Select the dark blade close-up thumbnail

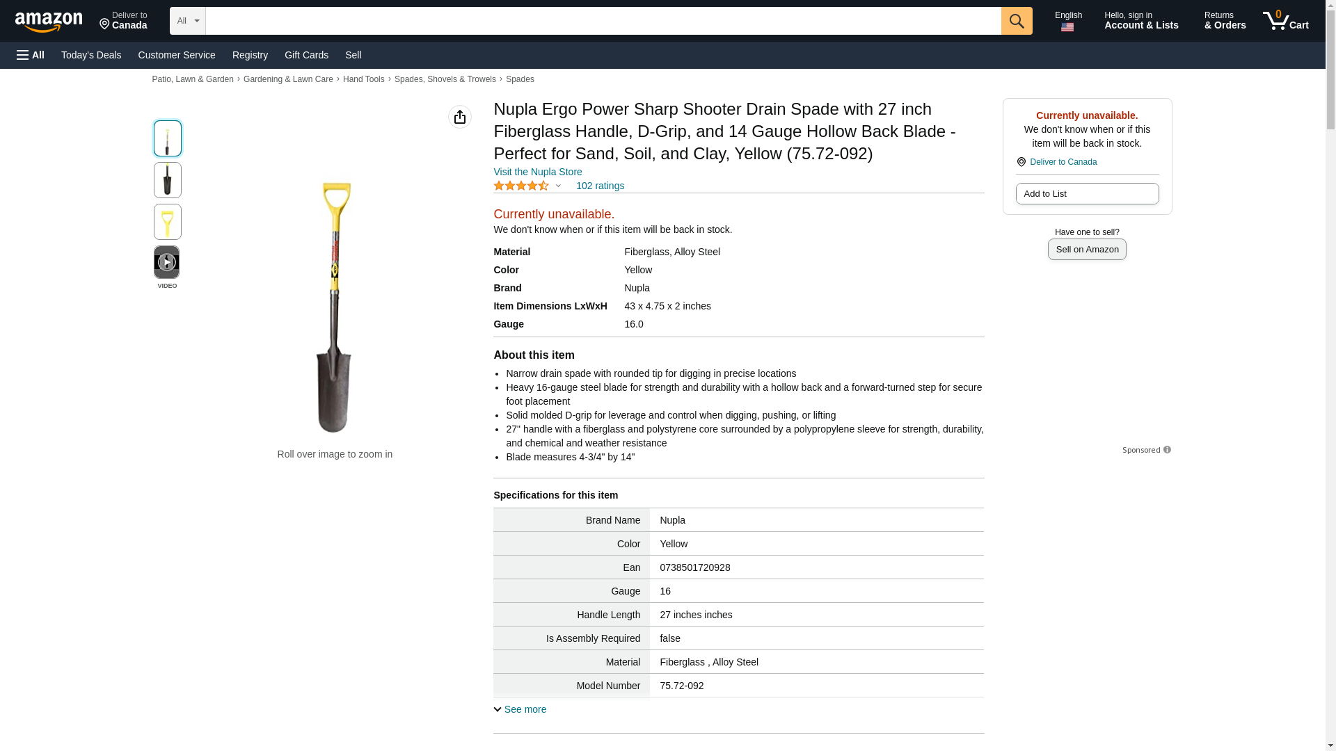[167, 180]
